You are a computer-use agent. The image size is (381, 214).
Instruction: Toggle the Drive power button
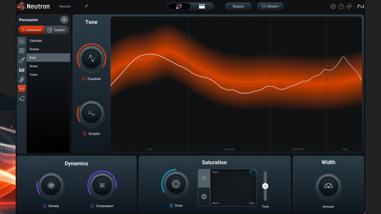pyautogui.click(x=171, y=205)
